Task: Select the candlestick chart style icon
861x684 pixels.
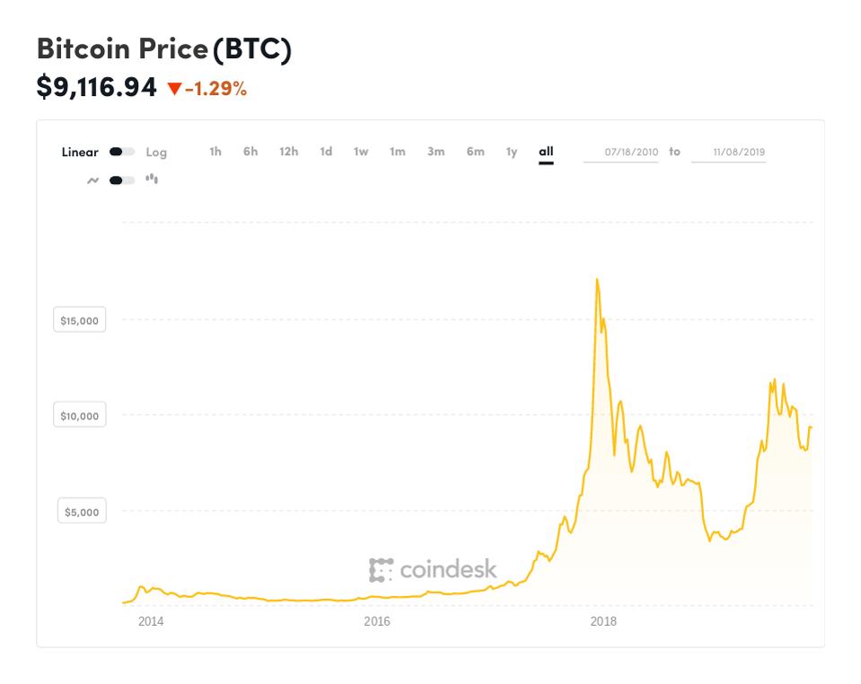Action: (x=150, y=179)
